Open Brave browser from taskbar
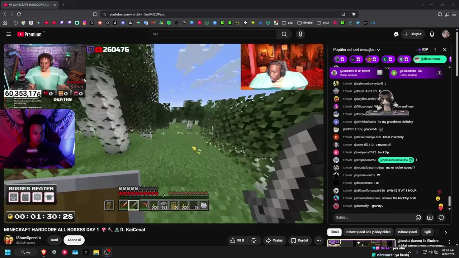The height and width of the screenshot is (258, 459). [x=44, y=252]
